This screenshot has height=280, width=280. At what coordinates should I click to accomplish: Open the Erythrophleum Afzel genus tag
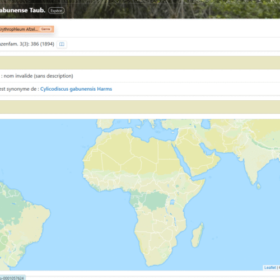pos(27,29)
